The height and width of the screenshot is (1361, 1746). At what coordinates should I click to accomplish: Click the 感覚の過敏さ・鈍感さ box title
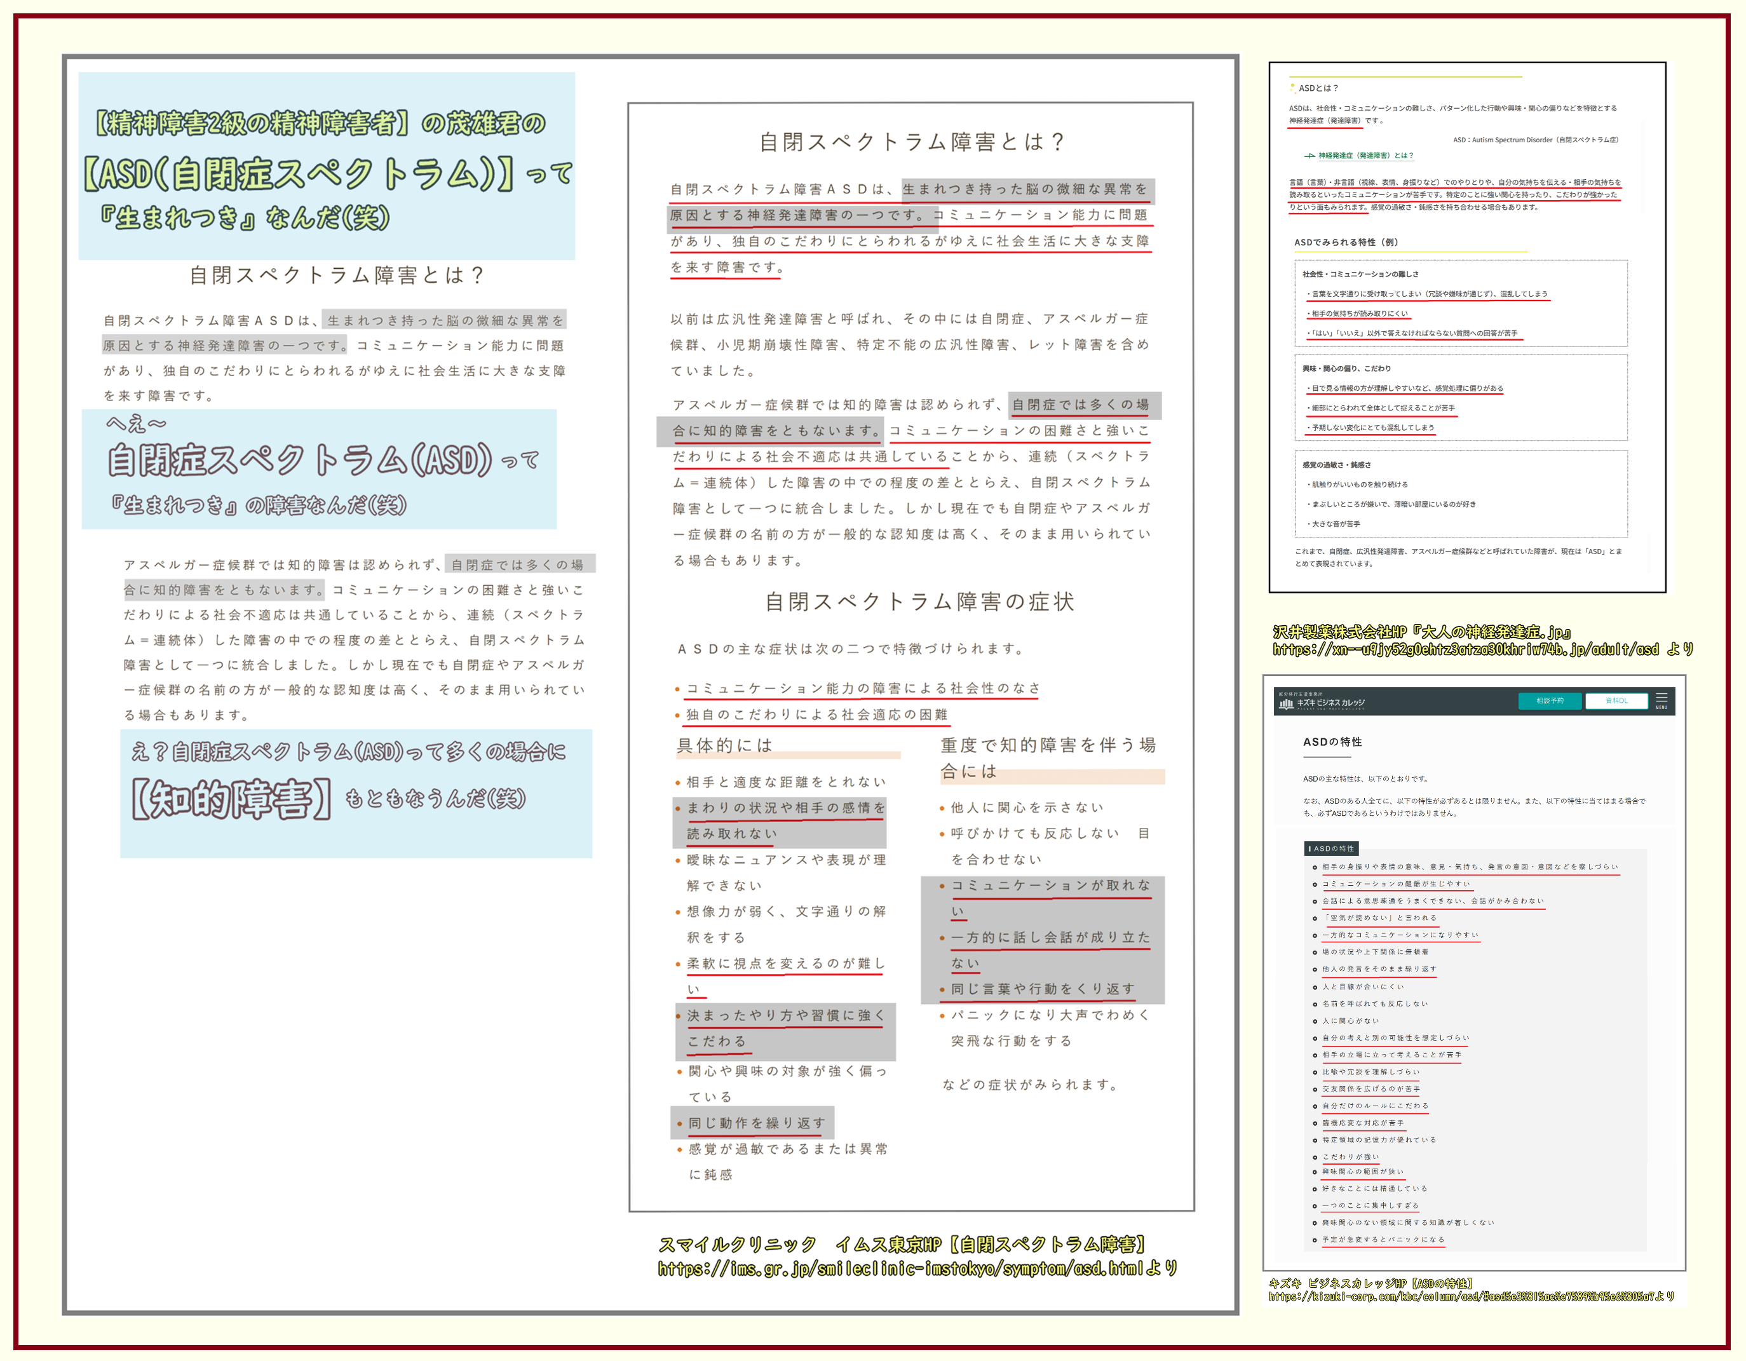tap(1336, 464)
